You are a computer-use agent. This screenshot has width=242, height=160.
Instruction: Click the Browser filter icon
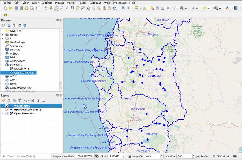pyautogui.click(x=14, y=25)
